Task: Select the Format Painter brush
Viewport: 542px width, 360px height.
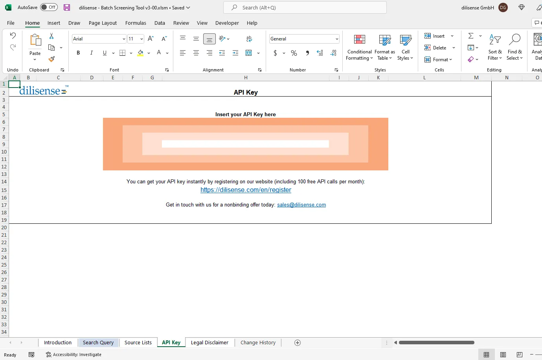Action: [x=51, y=59]
